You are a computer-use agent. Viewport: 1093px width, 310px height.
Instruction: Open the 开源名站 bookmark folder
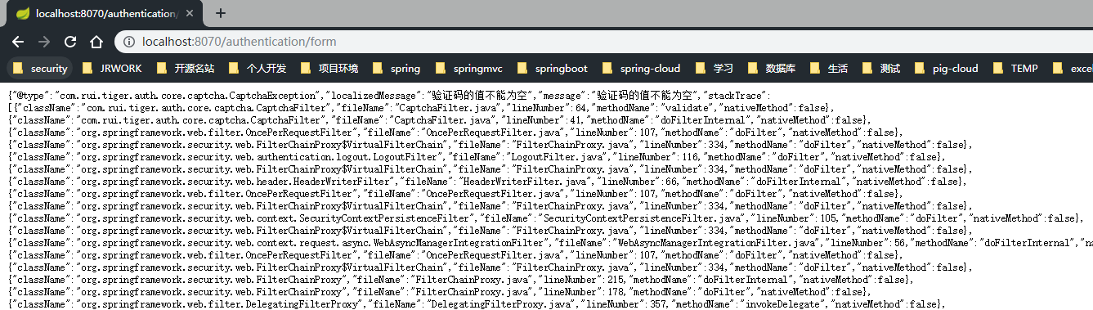click(x=186, y=68)
